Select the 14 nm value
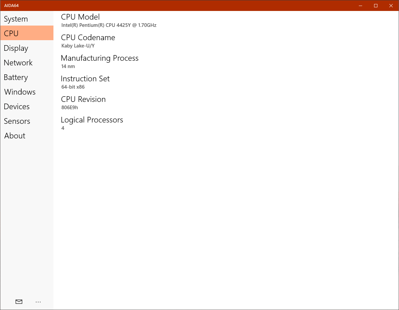The image size is (399, 310). click(68, 66)
